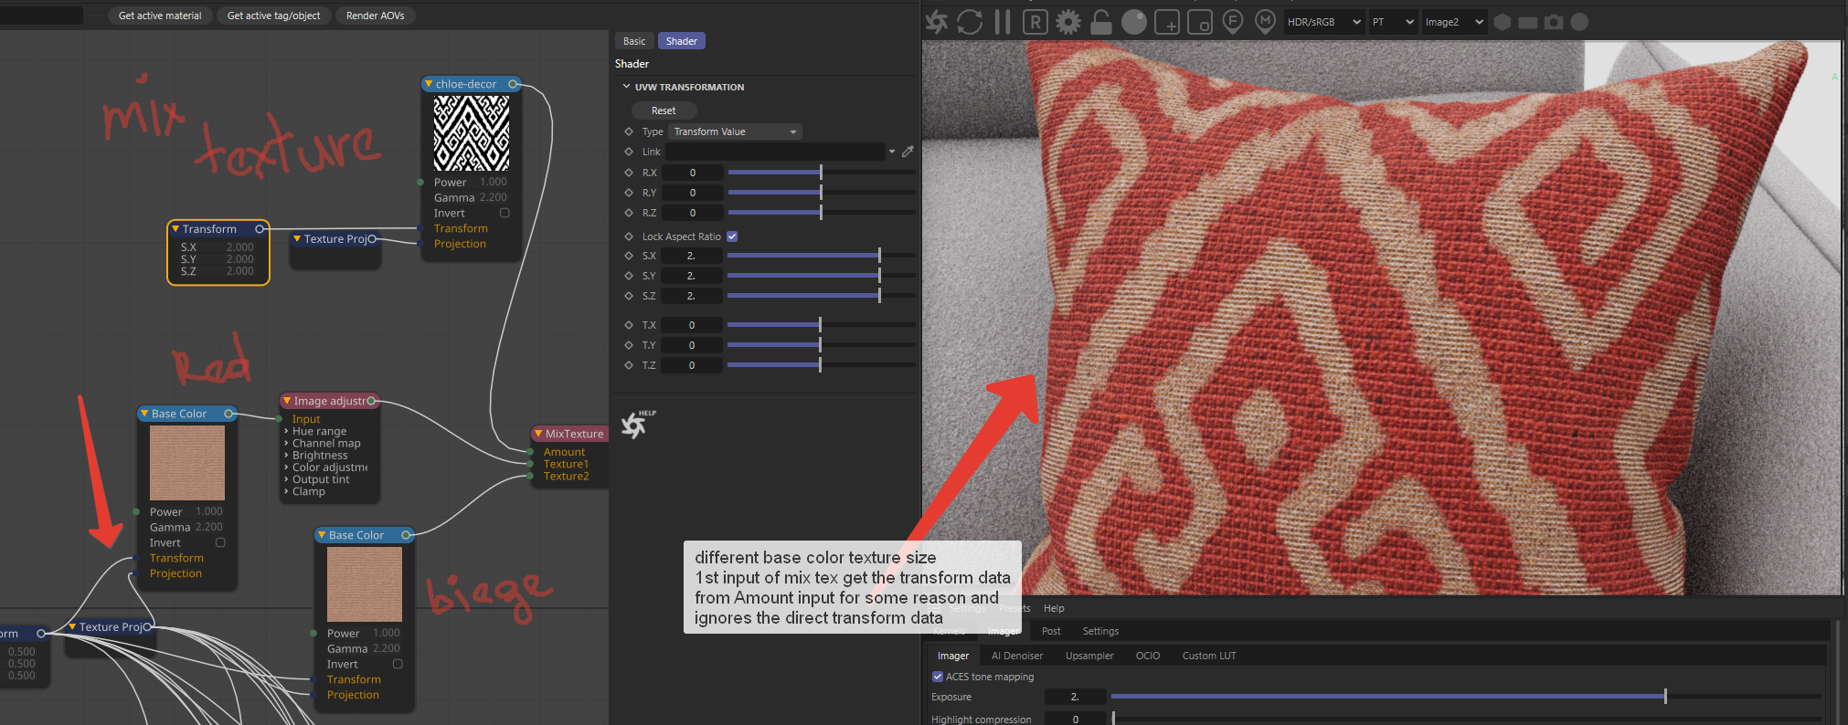This screenshot has width=1848, height=725.
Task: Click the R.Y rotation slider
Action: [x=821, y=193]
